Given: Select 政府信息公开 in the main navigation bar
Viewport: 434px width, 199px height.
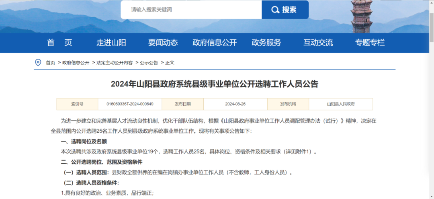Looking at the screenshot, I should click(215, 43).
